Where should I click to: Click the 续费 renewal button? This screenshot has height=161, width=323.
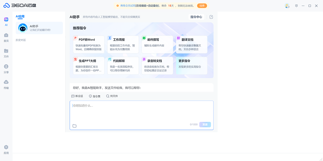pos(201,5)
